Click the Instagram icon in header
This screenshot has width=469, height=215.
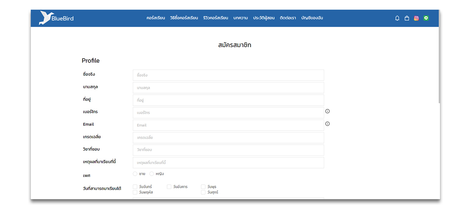click(x=416, y=18)
